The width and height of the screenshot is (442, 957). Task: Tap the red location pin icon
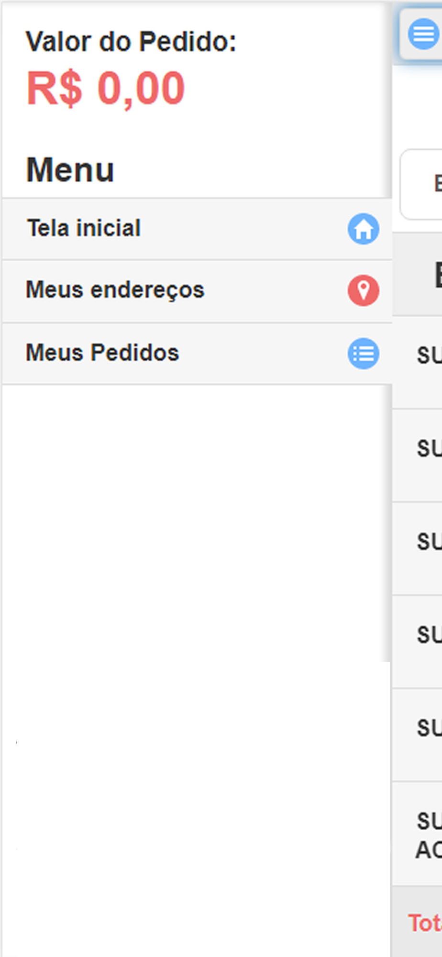[x=364, y=290]
